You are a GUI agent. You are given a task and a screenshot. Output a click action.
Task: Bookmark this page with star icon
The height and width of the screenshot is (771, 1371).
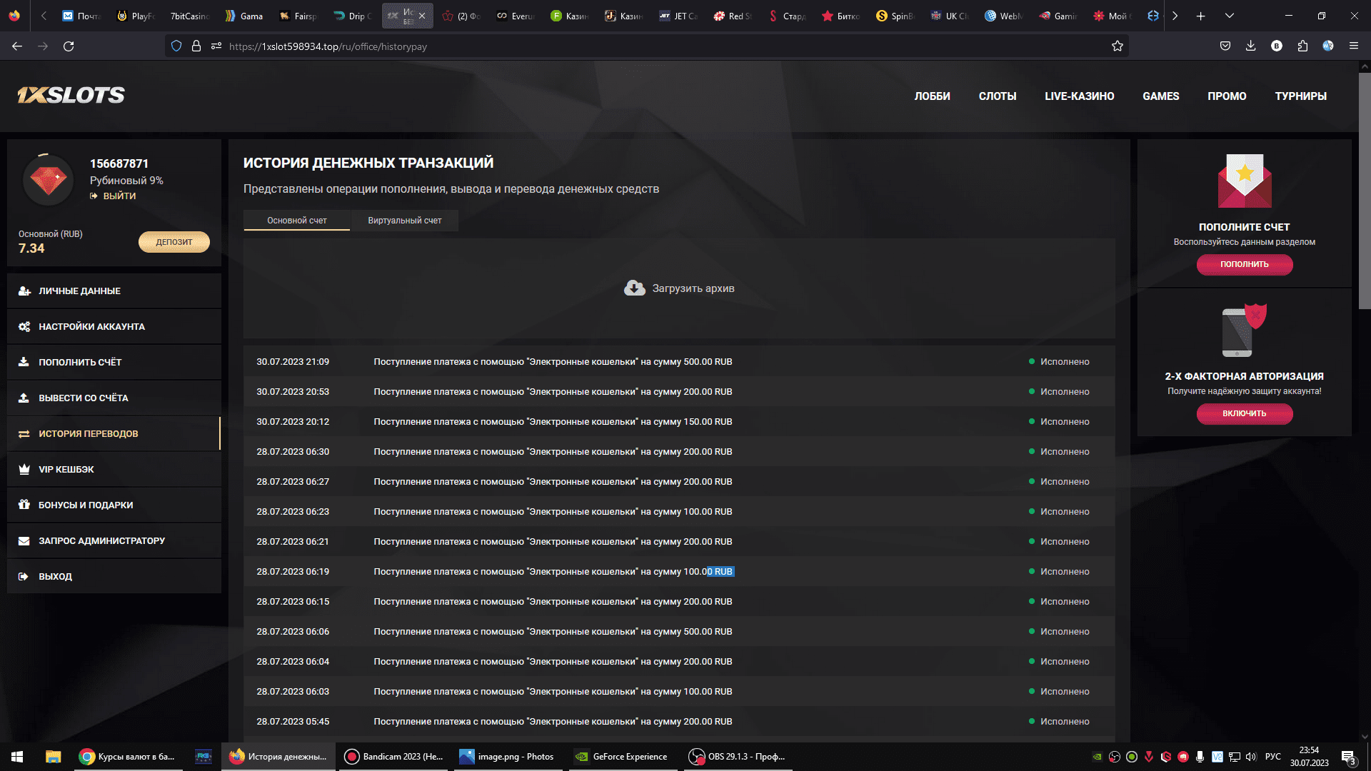point(1118,46)
